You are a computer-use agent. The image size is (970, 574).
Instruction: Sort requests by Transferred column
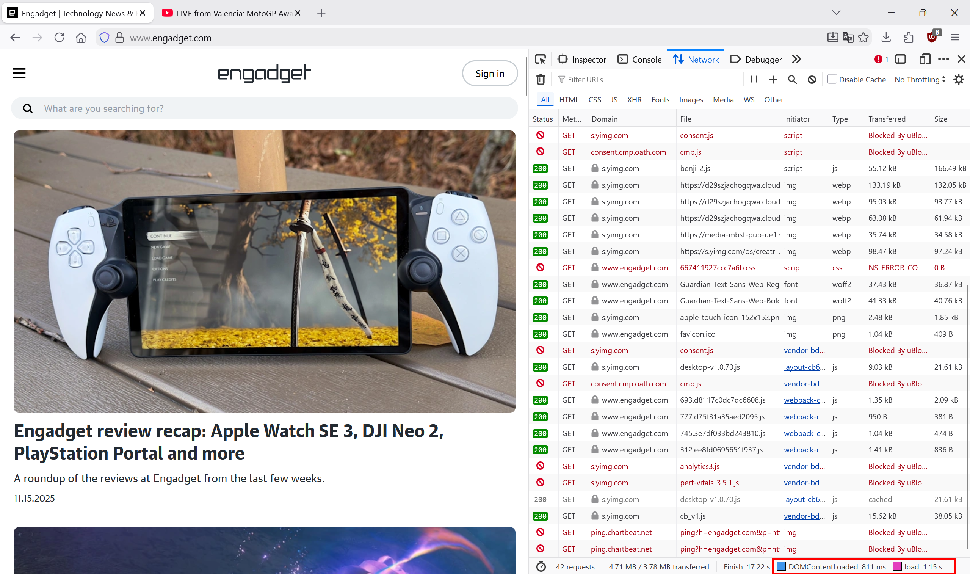(897, 119)
